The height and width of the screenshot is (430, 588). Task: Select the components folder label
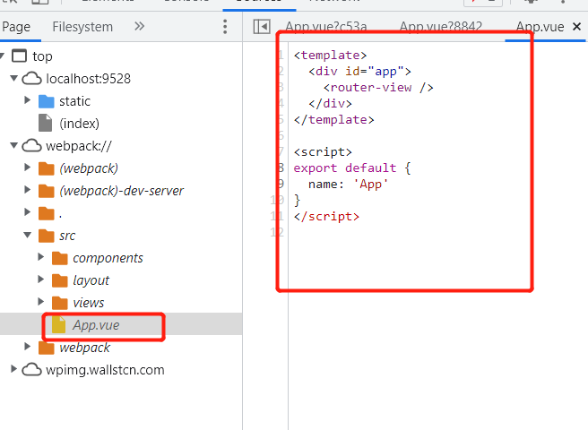pyautogui.click(x=108, y=258)
